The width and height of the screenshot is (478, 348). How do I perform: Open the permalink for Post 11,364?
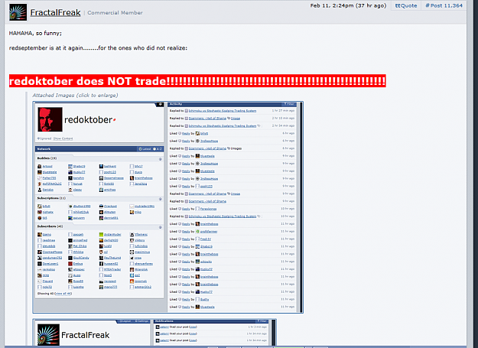tap(444, 5)
